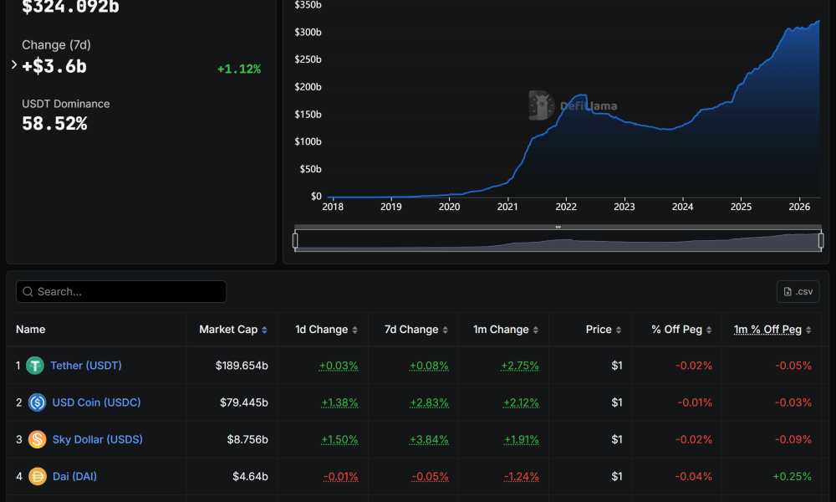The image size is (836, 502).
Task: Click Sky Dollar market cap $8.756b
Action: (x=247, y=439)
